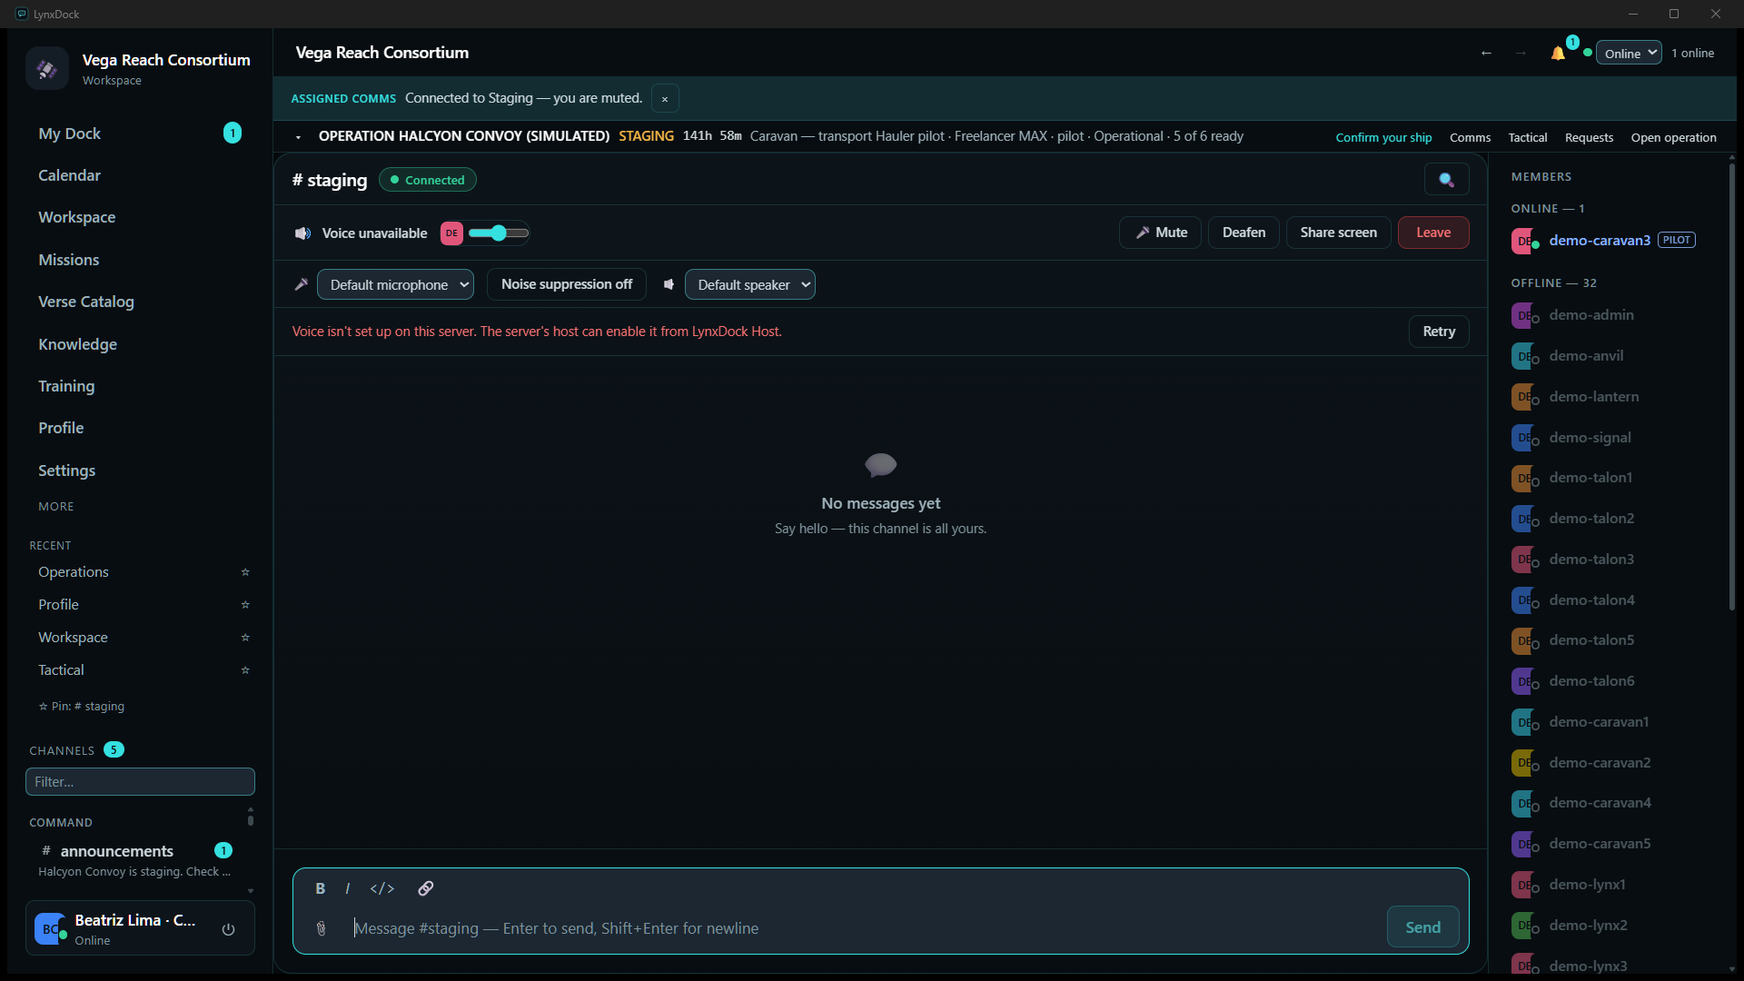Click the speaker icon beside output selector
The image size is (1744, 981).
(x=669, y=284)
